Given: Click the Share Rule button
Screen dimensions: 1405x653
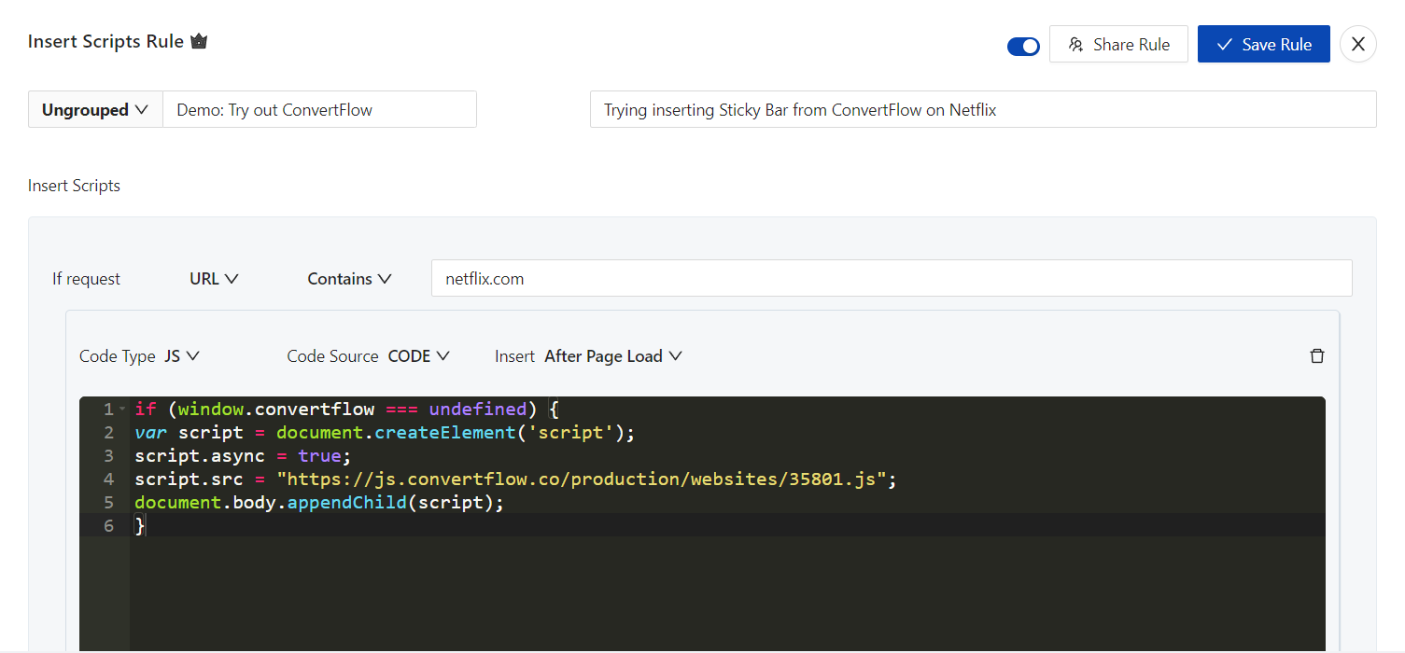Looking at the screenshot, I should [1118, 44].
